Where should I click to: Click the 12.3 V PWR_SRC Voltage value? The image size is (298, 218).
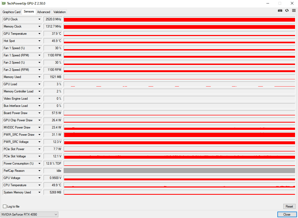53,142
